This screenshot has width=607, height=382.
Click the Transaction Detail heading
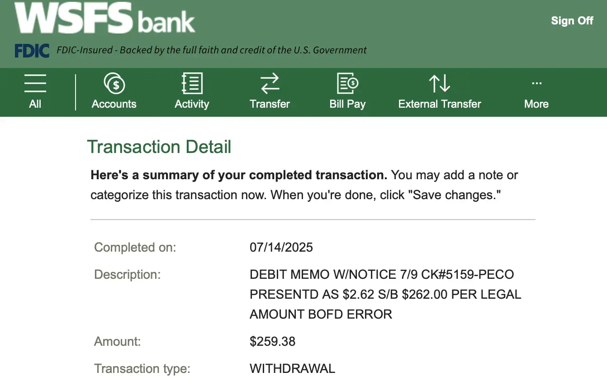(159, 147)
